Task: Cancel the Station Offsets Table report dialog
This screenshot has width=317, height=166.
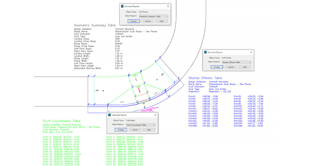Action: pos(231,67)
